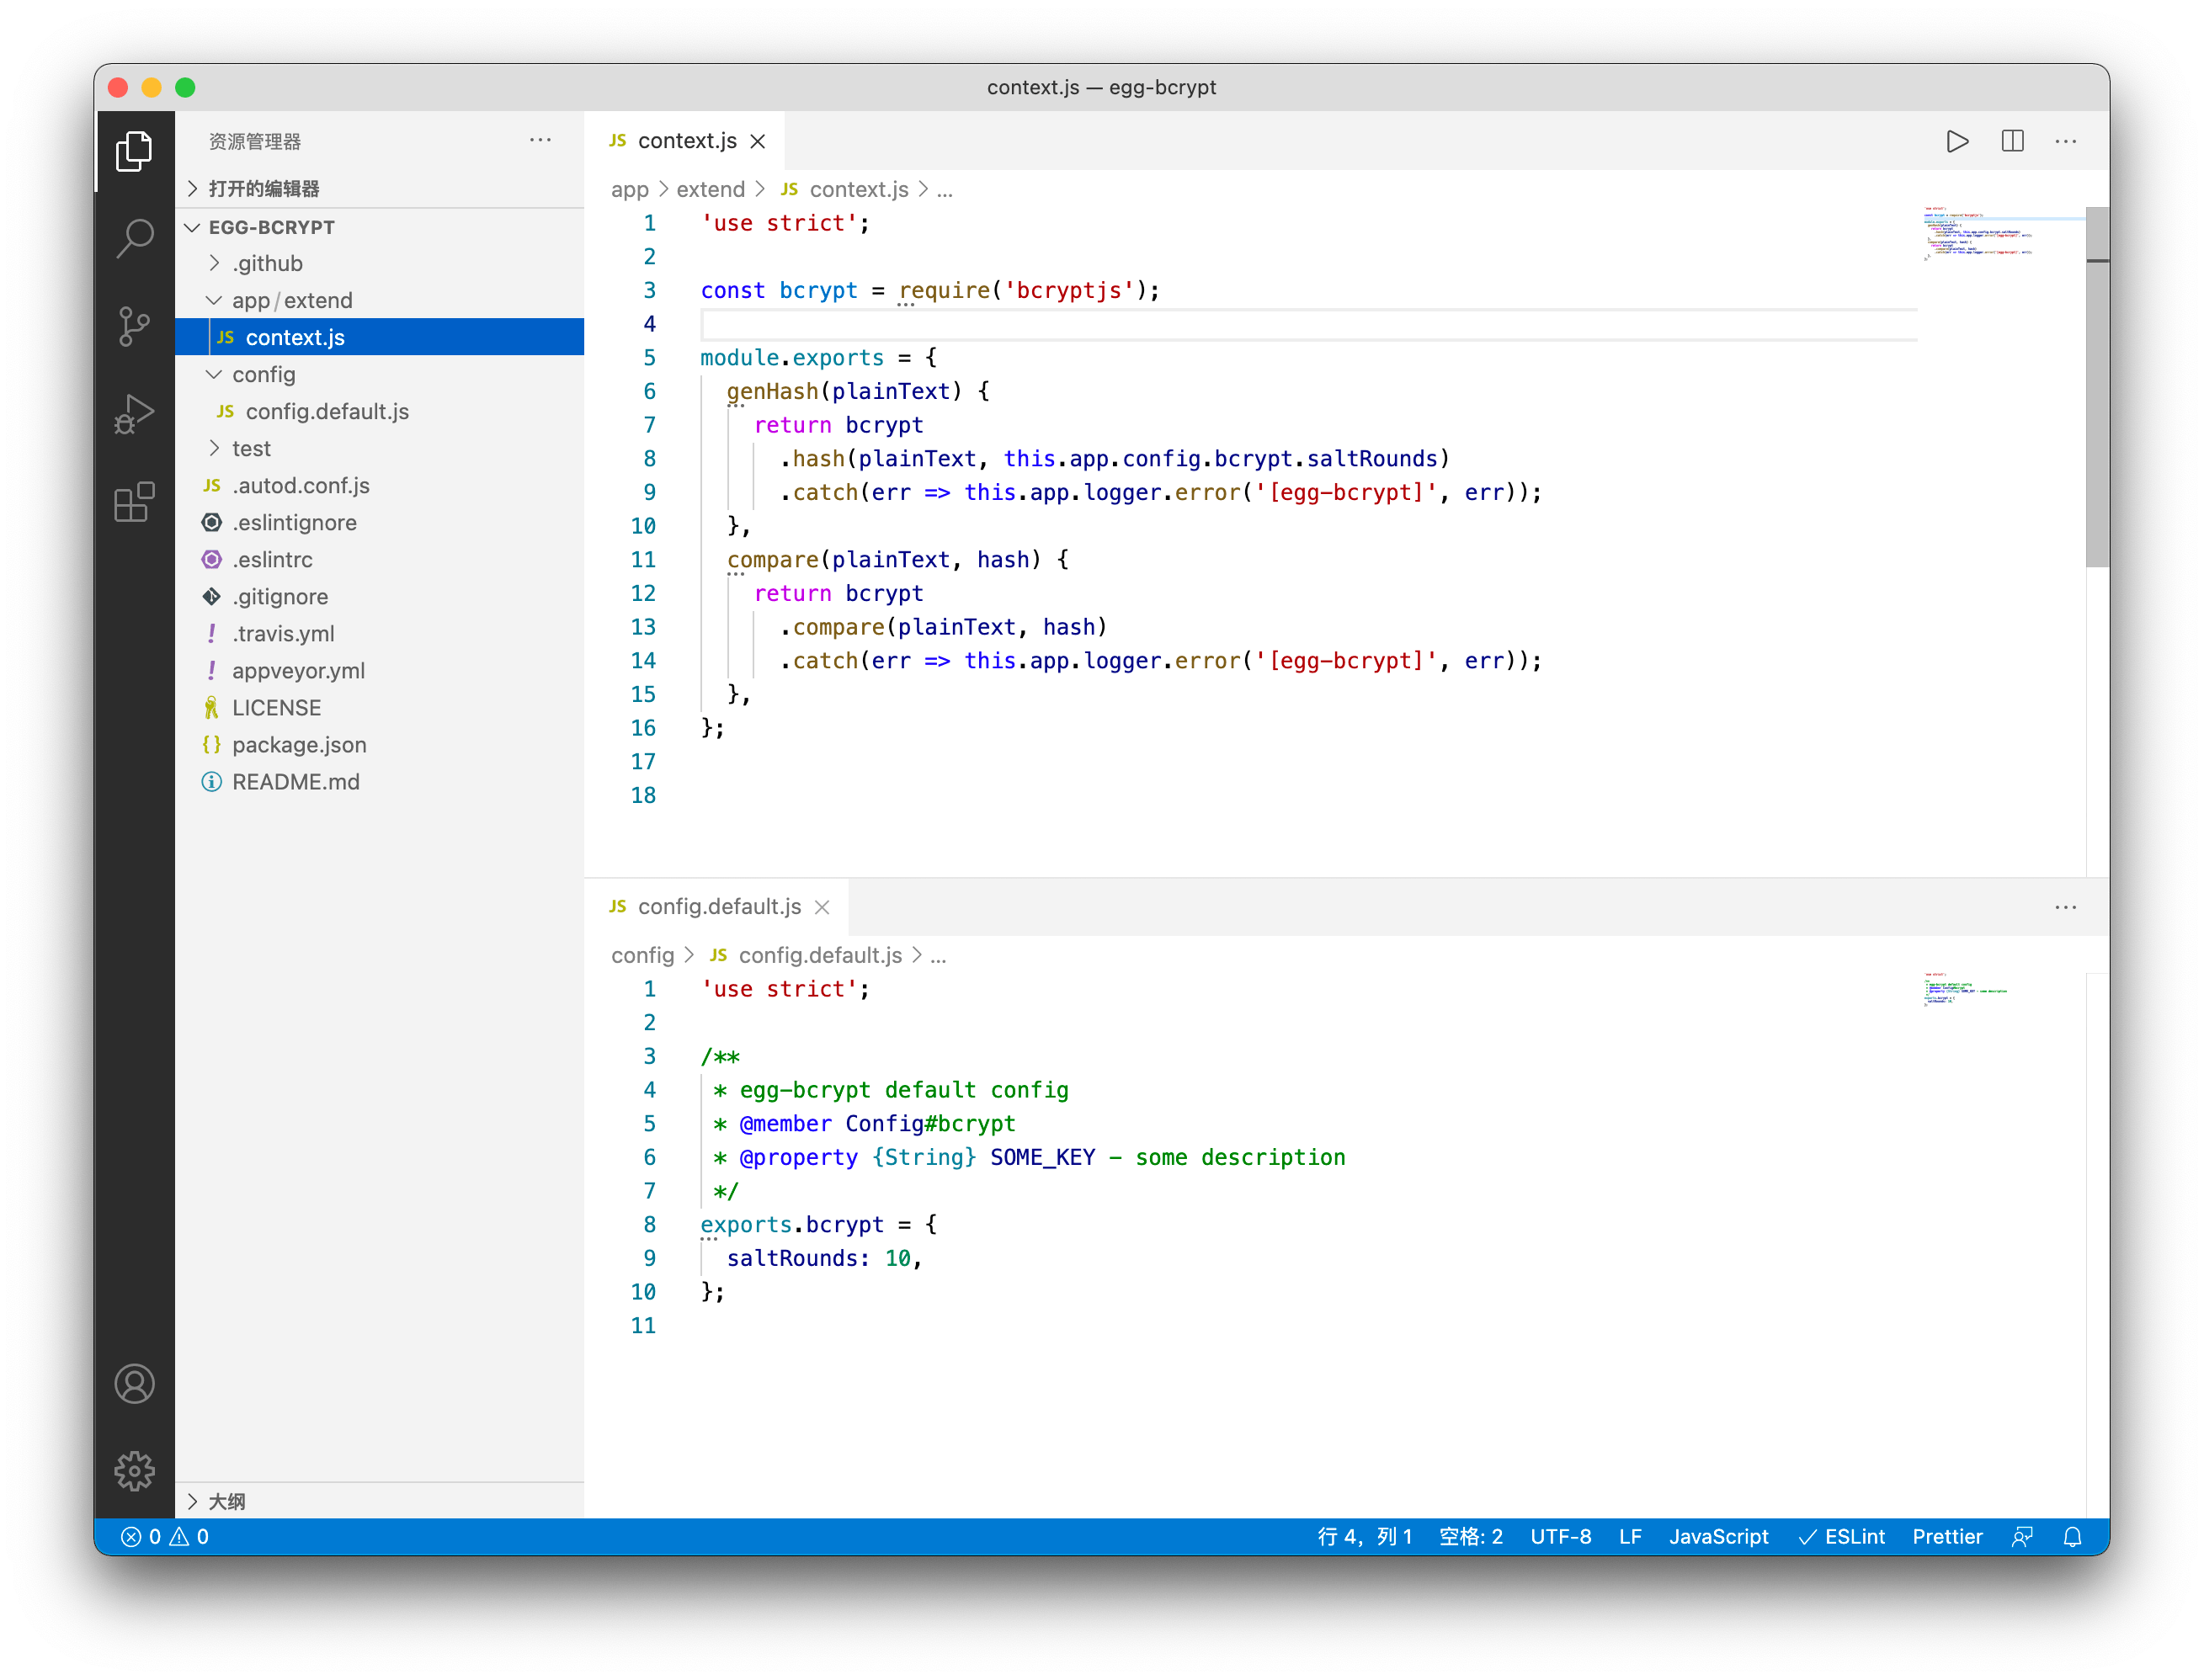Change indentation via 空格: 2
The image size is (2204, 1680).
1470,1537
